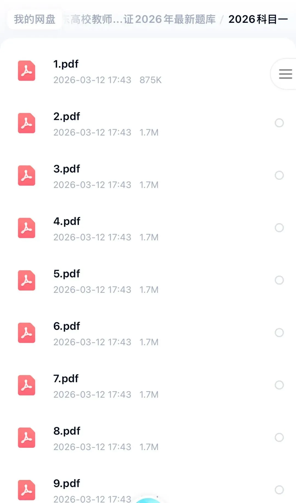Check the selection circle for 3.pdf
296x503 pixels.
pos(279,175)
